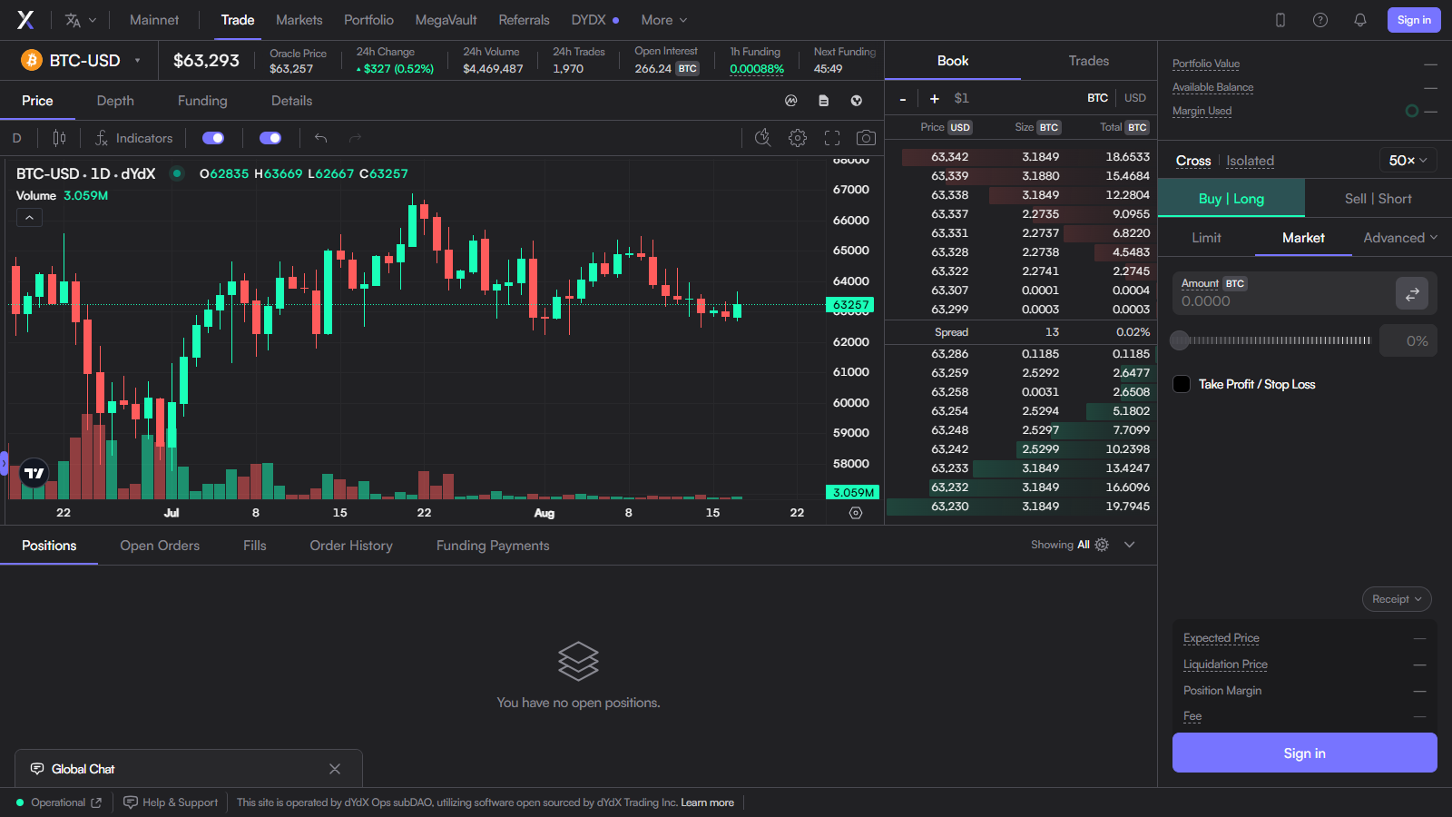Expand the More navigation menu
1452x817 pixels.
[x=664, y=20]
